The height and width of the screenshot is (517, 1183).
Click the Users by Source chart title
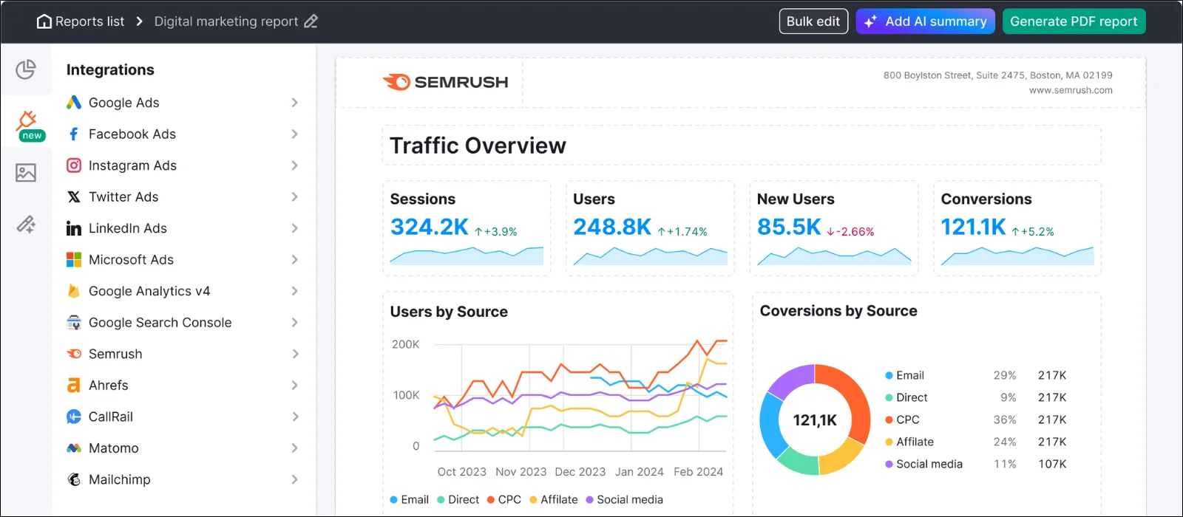449,312
